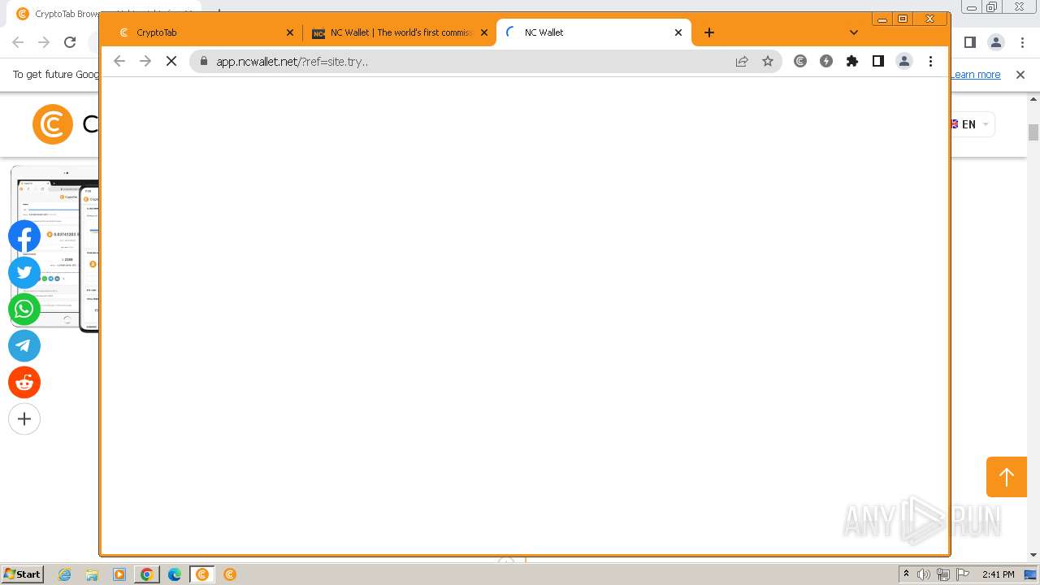1040x585 pixels.
Task: Close the active NC Wallet tab
Action: click(x=678, y=32)
